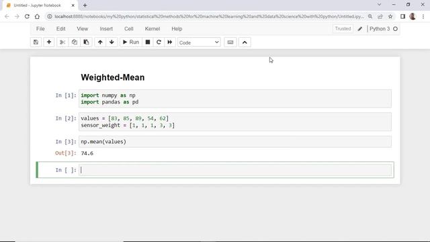The height and width of the screenshot is (242, 430).
Task: Insert a cell below with plus icon
Action: pyautogui.click(x=49, y=42)
